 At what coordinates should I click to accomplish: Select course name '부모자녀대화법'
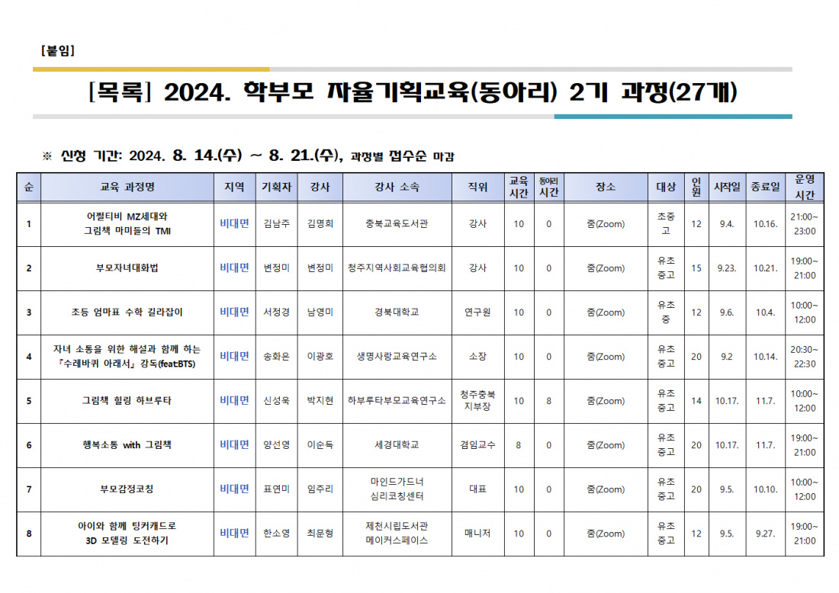127,268
